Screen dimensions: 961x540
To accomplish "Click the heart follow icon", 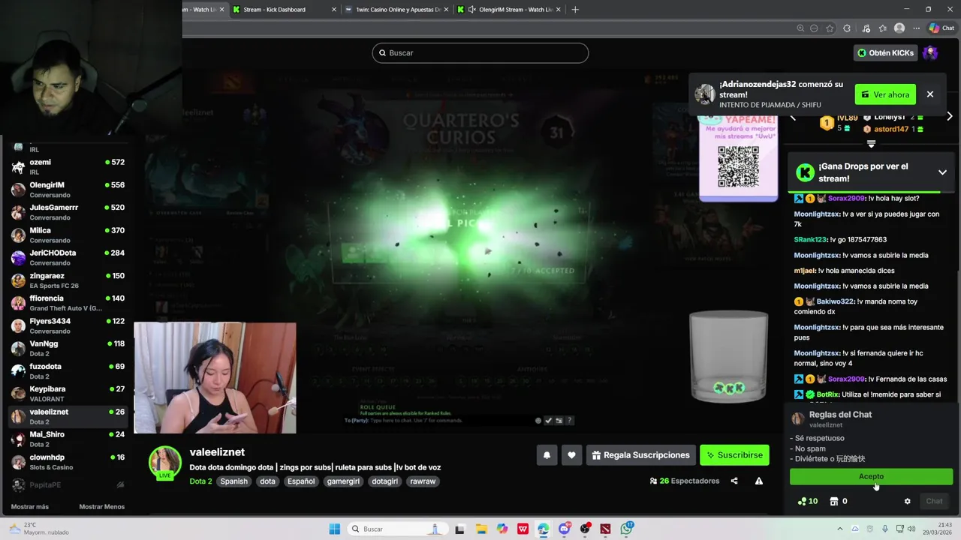I will (571, 455).
